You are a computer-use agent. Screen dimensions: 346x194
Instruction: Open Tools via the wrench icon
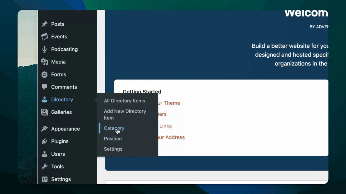point(45,167)
